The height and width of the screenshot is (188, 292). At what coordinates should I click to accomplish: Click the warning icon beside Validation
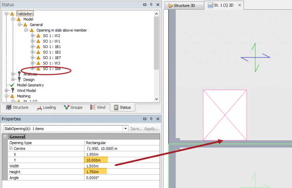pos(12,14)
